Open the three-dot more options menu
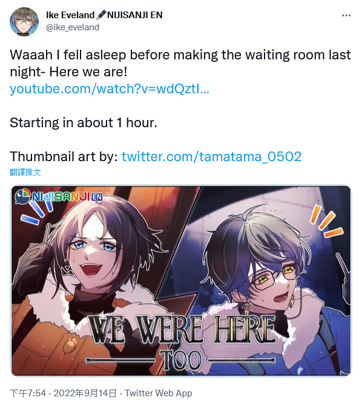The image size is (362, 409). (346, 16)
